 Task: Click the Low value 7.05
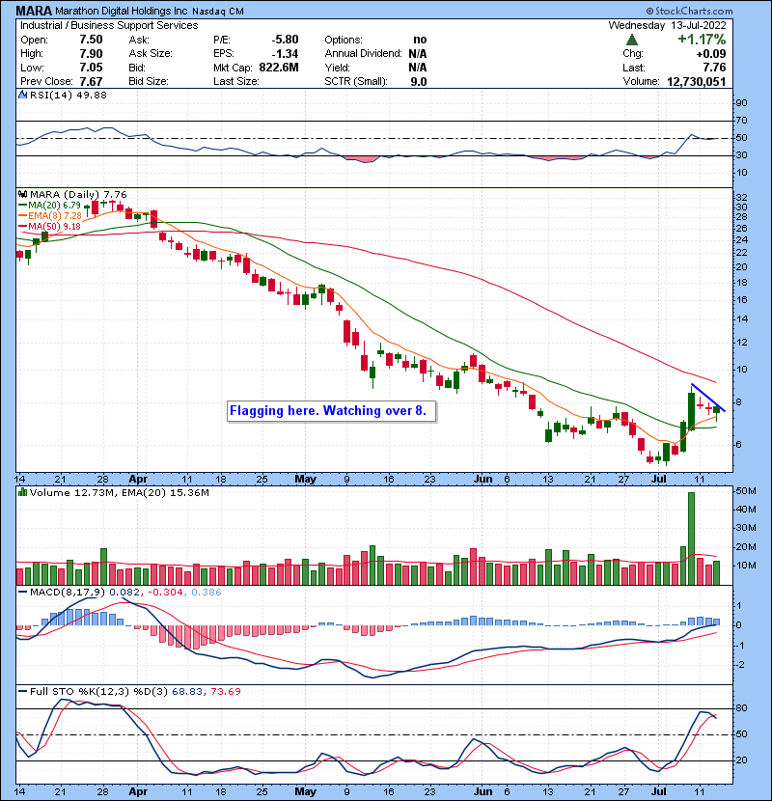point(91,68)
